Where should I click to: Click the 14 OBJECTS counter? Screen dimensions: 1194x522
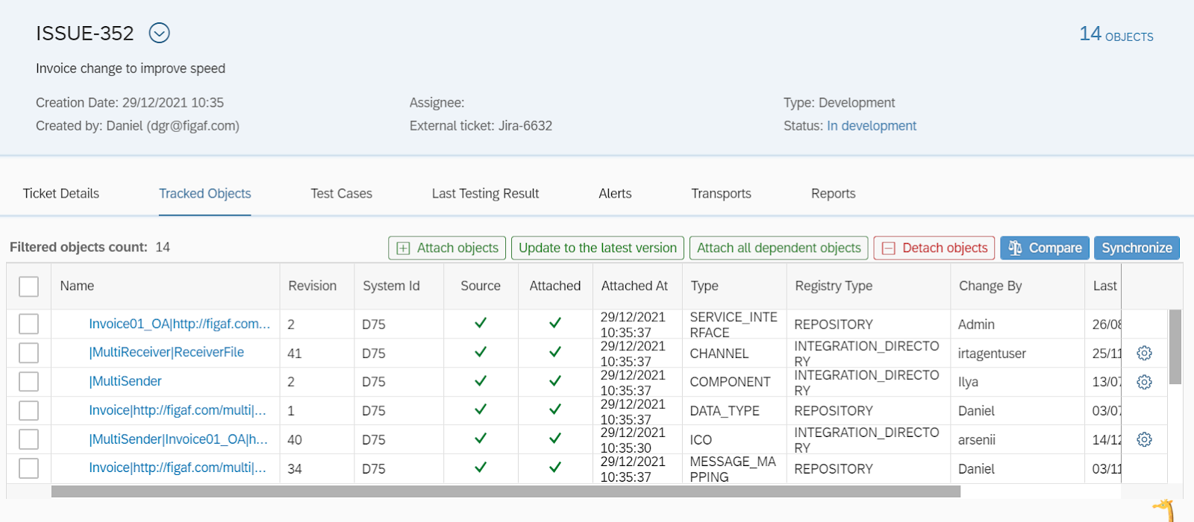(1116, 34)
